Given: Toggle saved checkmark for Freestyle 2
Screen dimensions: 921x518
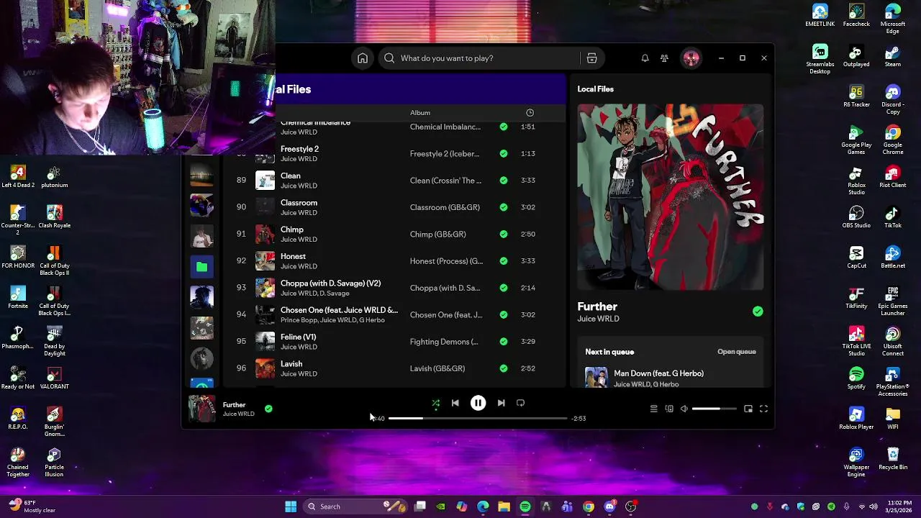Looking at the screenshot, I should (x=503, y=153).
